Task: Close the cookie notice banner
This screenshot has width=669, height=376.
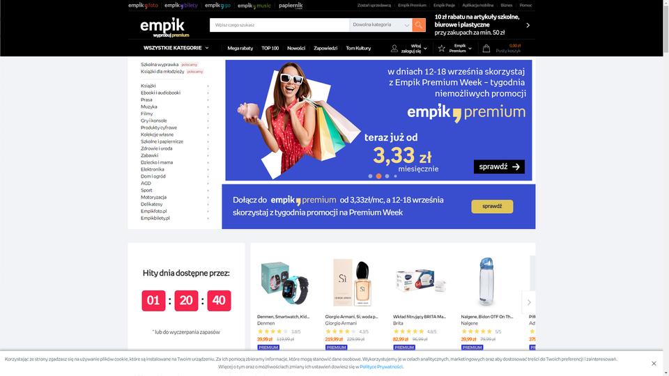Action: point(654,363)
